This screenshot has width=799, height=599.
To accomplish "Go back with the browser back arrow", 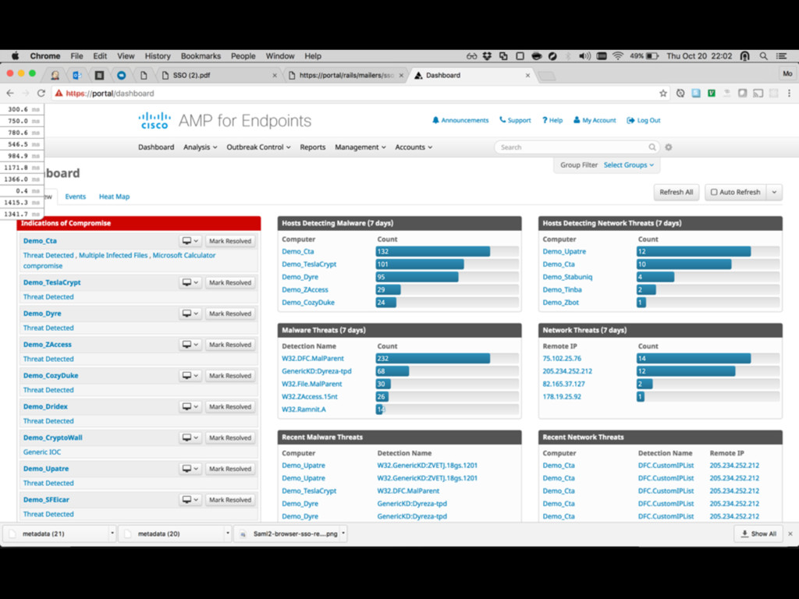I will (x=10, y=94).
